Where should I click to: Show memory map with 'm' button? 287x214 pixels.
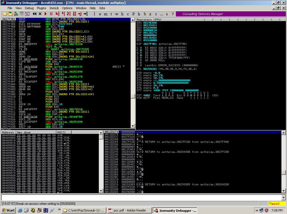pyautogui.click(x=105, y=14)
